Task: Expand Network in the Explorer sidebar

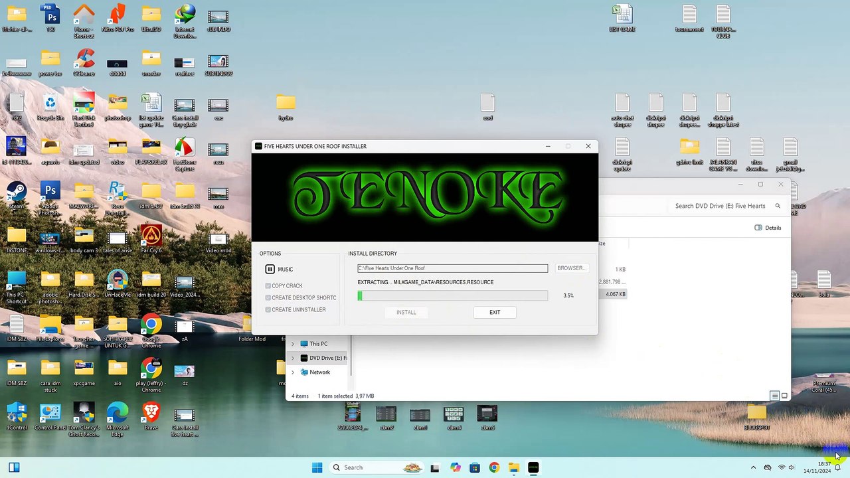Action: [293, 372]
